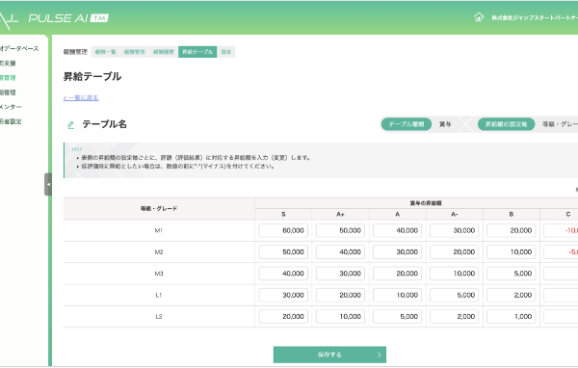Click the 昇給テーブル page heading
This screenshot has width=578, height=368.
[x=92, y=77]
